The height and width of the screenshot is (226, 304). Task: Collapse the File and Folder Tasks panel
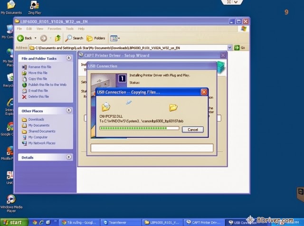click(68, 58)
